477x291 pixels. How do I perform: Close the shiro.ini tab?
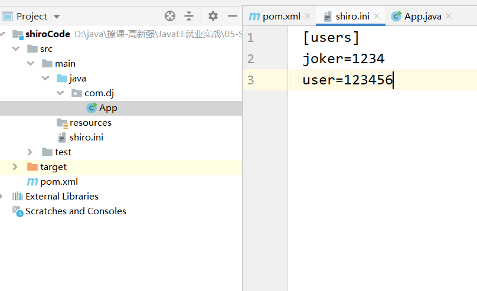click(x=377, y=16)
